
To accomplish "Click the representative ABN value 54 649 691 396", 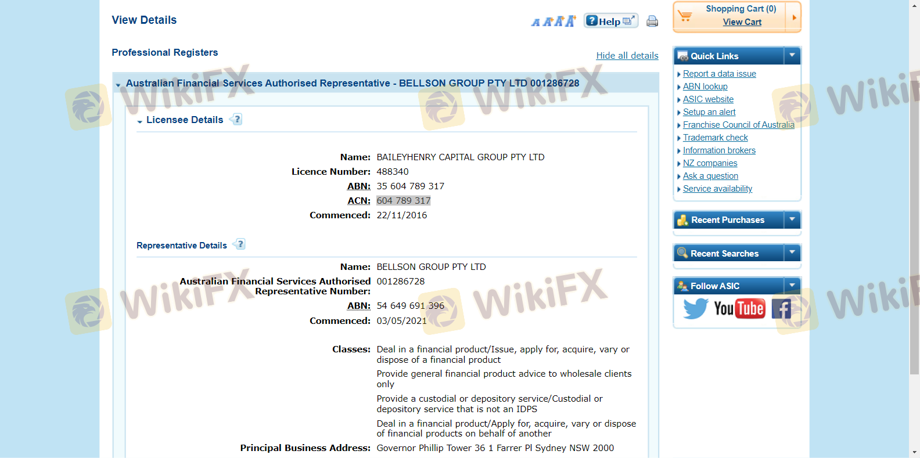I will (411, 306).
